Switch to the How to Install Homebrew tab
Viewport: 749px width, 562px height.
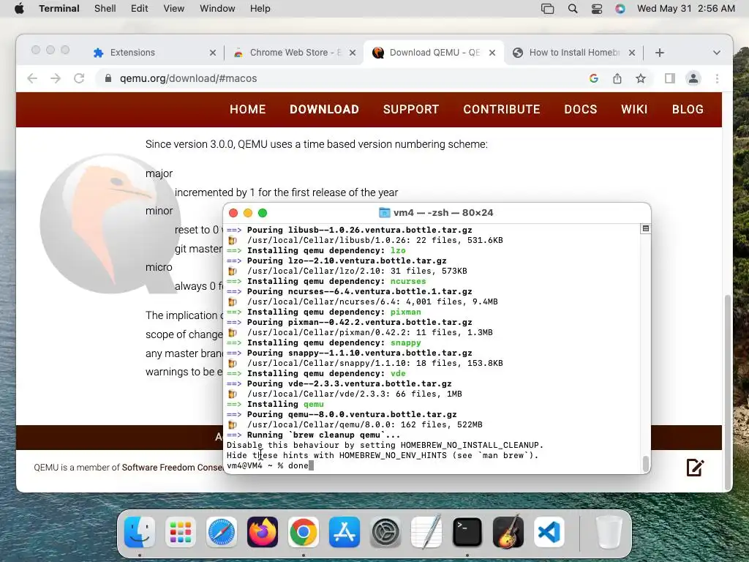(573, 53)
